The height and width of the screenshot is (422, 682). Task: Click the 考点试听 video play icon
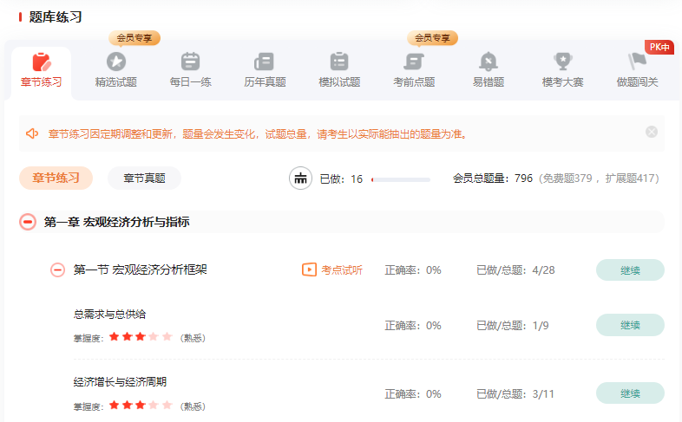point(309,269)
